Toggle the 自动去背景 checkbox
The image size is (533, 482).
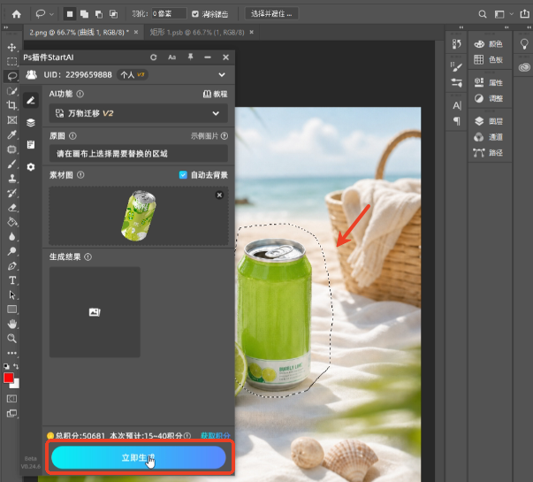point(183,175)
